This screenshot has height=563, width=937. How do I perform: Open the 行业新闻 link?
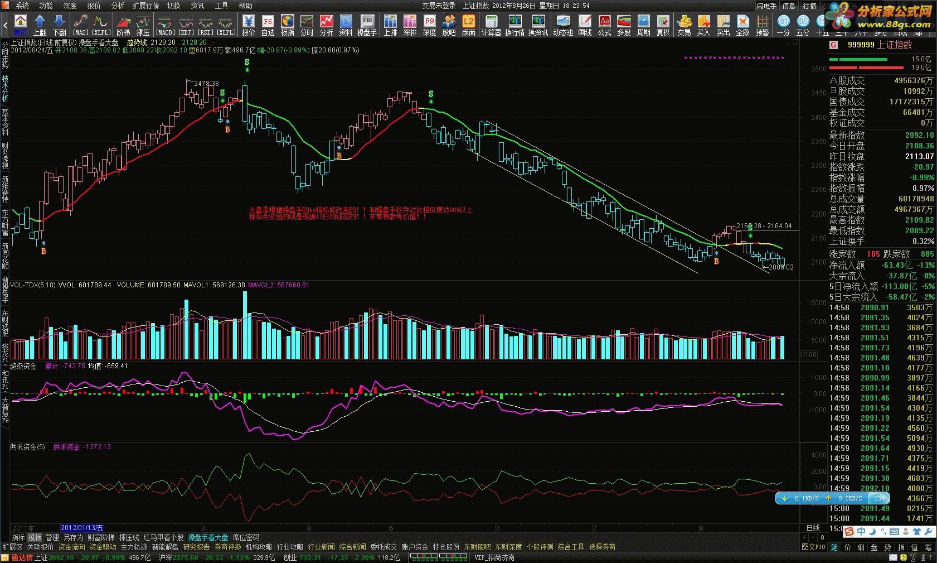coord(321,547)
